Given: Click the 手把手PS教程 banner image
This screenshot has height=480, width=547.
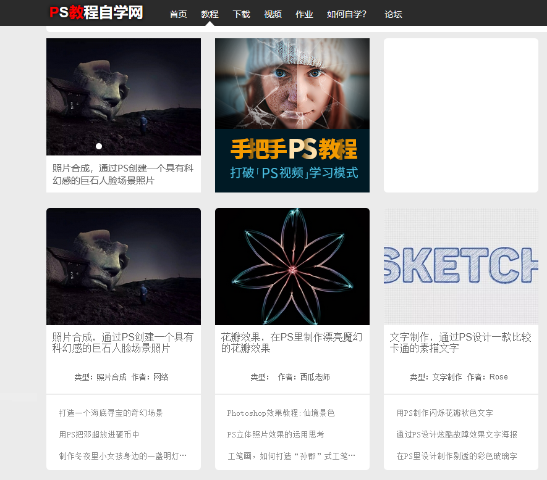Looking at the screenshot, I should point(292,115).
